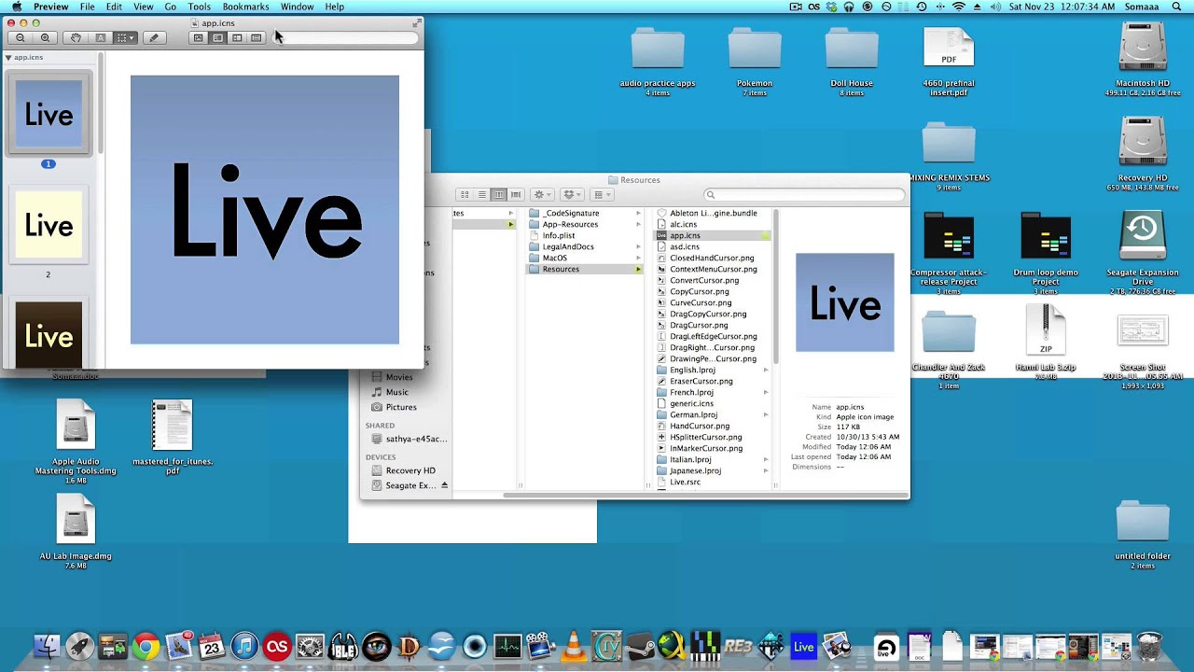Viewport: 1194px width, 672px height.
Task: Click the Wi-Fi icon in the menu bar
Action: [x=959, y=7]
